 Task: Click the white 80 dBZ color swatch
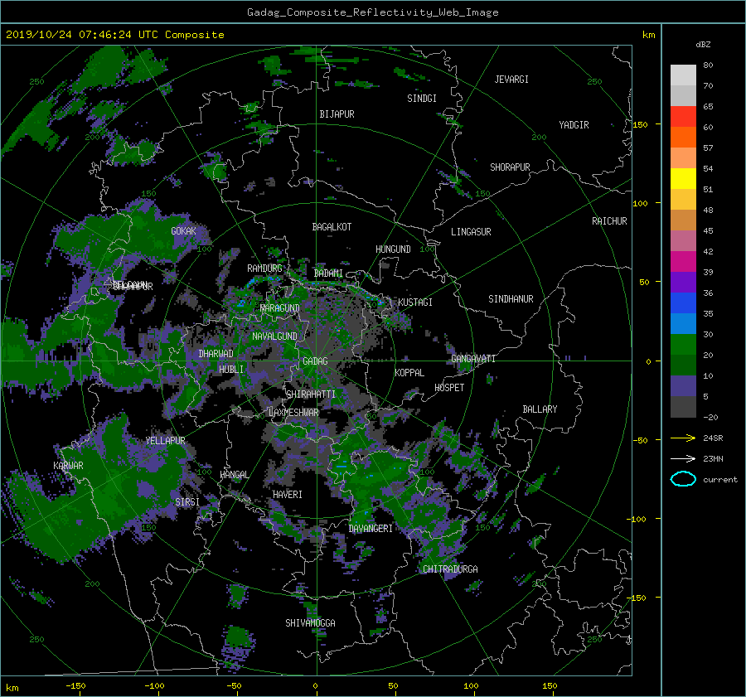683,75
